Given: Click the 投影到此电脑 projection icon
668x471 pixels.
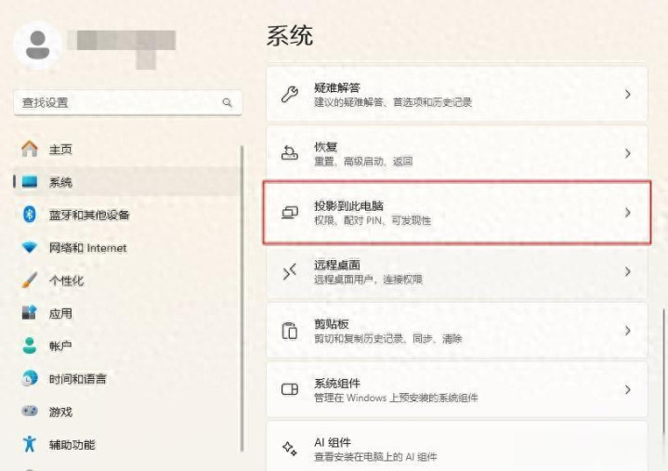Looking at the screenshot, I should tap(290, 213).
